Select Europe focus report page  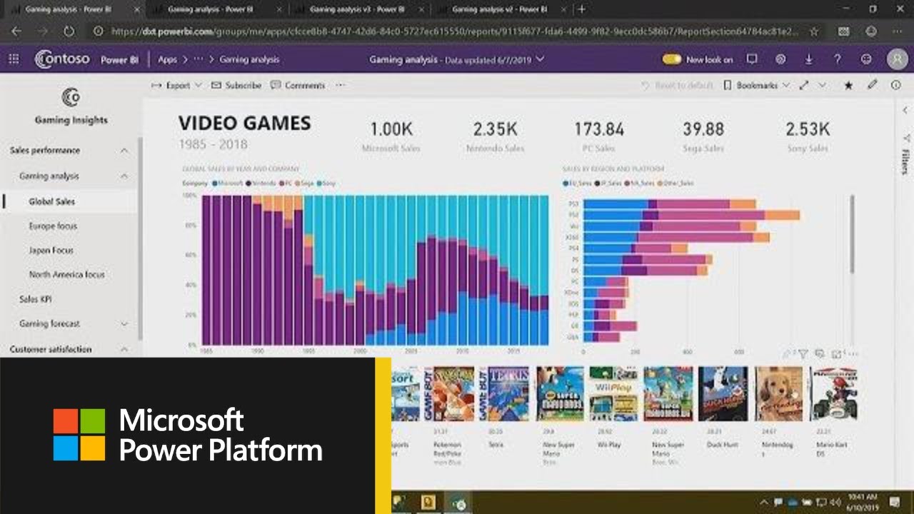pyautogui.click(x=53, y=226)
